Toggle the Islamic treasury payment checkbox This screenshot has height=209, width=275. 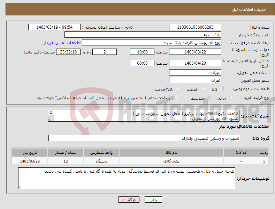[x=175, y=97]
